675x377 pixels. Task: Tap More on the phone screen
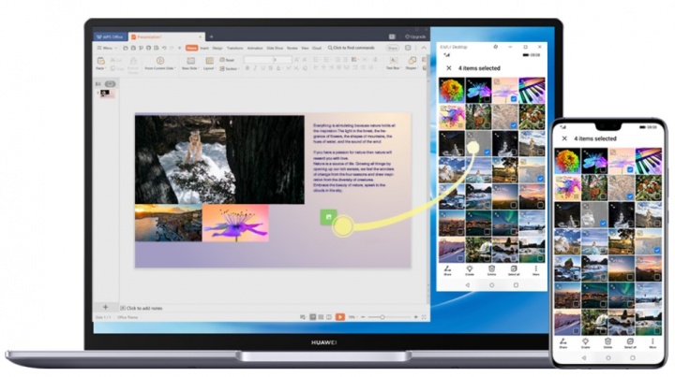click(x=652, y=342)
